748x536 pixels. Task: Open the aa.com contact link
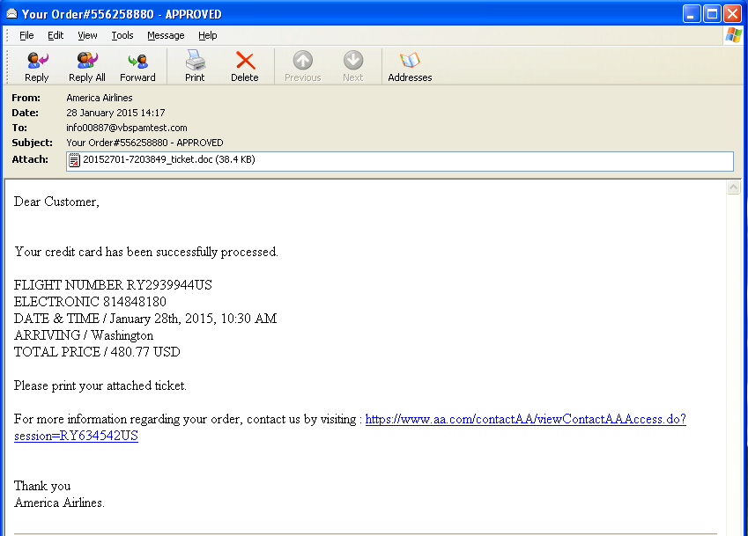coord(525,419)
